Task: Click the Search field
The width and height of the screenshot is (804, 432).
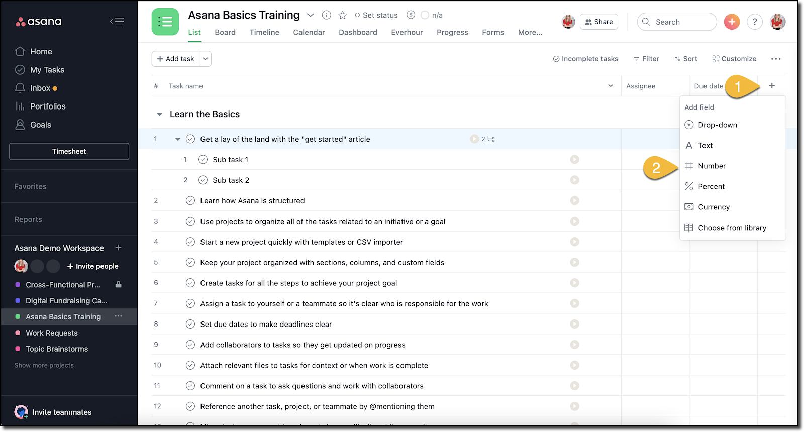Action: (677, 22)
